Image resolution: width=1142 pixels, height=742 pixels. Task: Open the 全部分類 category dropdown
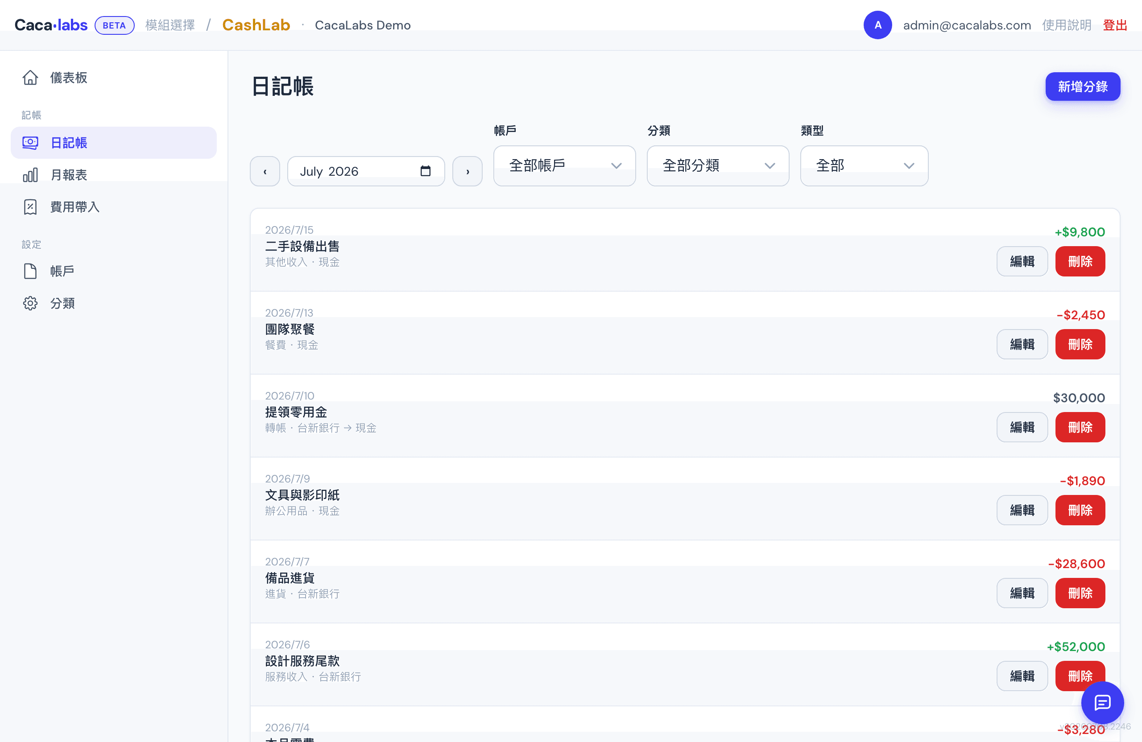click(718, 166)
